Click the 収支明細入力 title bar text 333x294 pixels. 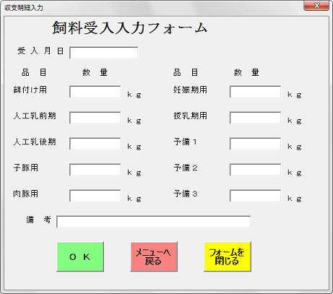point(24,8)
